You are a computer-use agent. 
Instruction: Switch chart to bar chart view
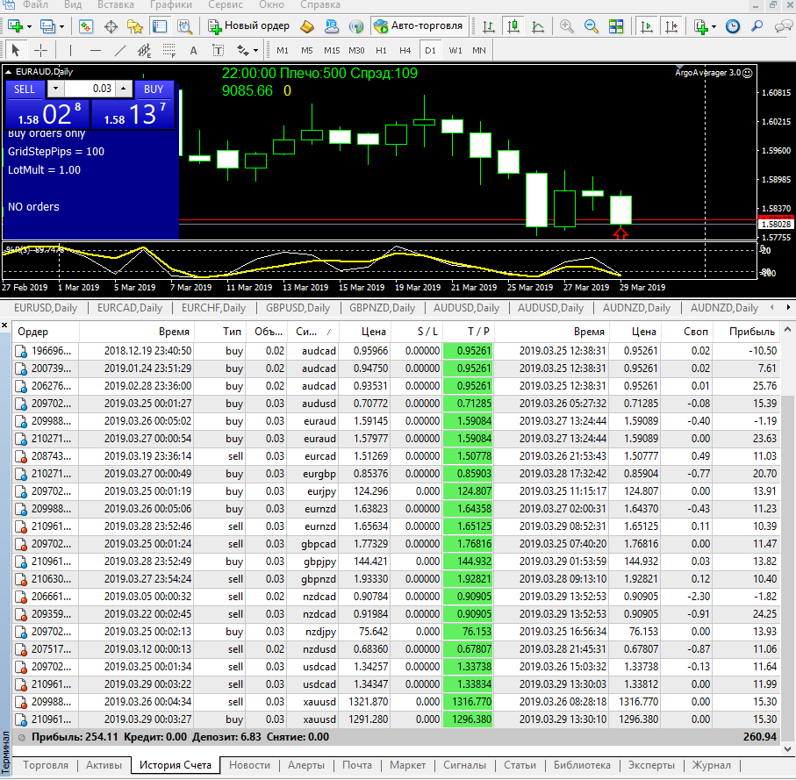[x=489, y=25]
